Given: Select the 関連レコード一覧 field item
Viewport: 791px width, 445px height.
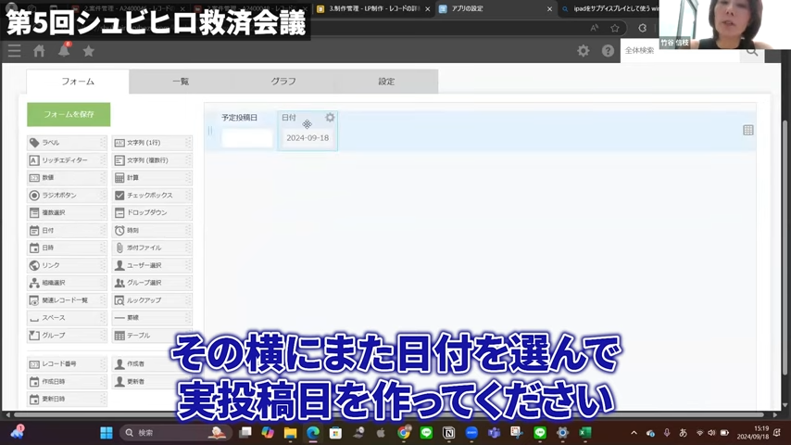Looking at the screenshot, I should (x=67, y=300).
